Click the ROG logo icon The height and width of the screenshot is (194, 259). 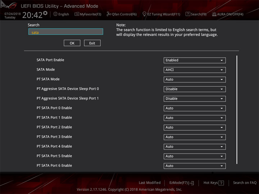[9, 5]
